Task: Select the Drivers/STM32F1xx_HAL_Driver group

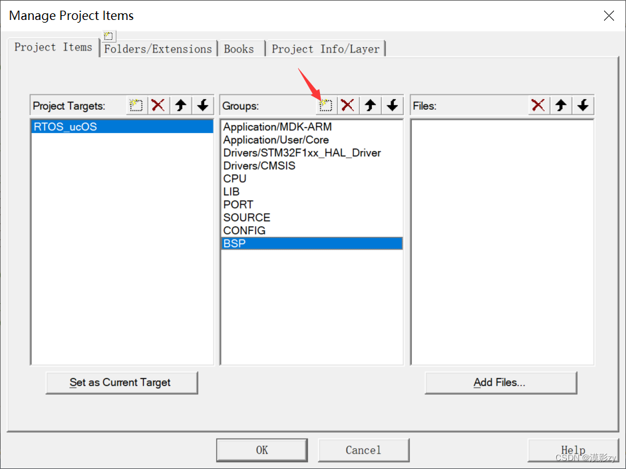Action: point(312,152)
